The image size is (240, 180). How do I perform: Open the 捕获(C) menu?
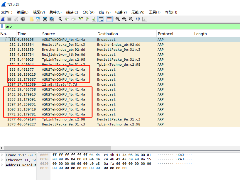coord(72,12)
